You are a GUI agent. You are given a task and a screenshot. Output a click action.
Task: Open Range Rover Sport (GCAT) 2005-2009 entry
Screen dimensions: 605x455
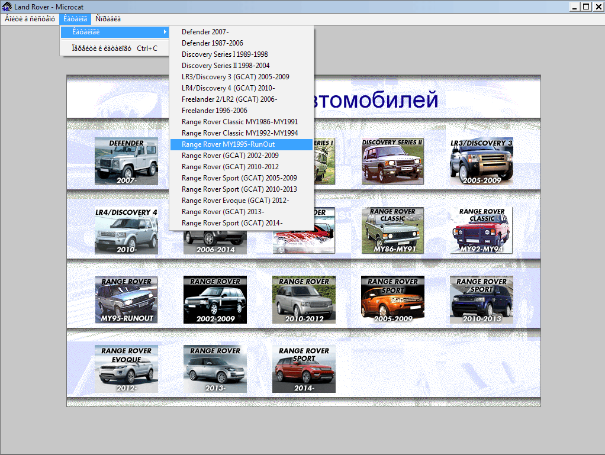pyautogui.click(x=241, y=178)
